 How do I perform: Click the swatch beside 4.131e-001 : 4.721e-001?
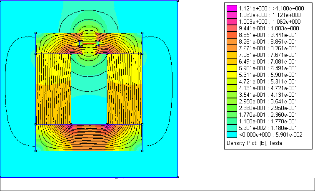[232, 88]
